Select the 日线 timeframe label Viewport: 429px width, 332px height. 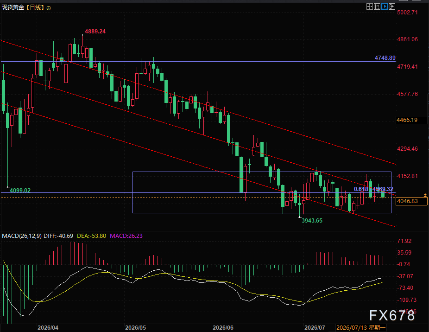36,7
